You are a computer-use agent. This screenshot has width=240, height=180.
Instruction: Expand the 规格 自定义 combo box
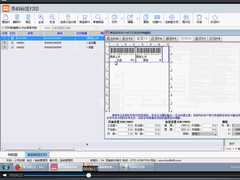pyautogui.click(x=215, y=134)
